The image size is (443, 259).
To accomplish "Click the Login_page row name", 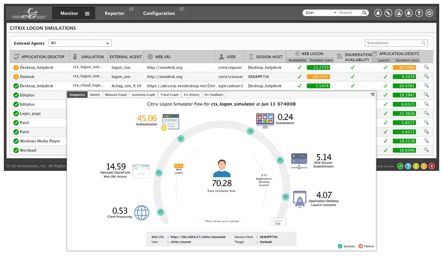I will 30,113.
